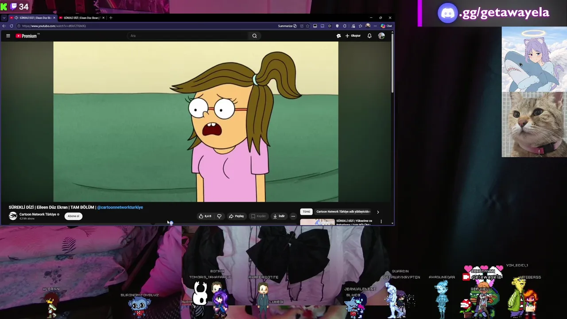The image size is (567, 319).
Task: Bookmark page with star icon
Action: tap(307, 26)
